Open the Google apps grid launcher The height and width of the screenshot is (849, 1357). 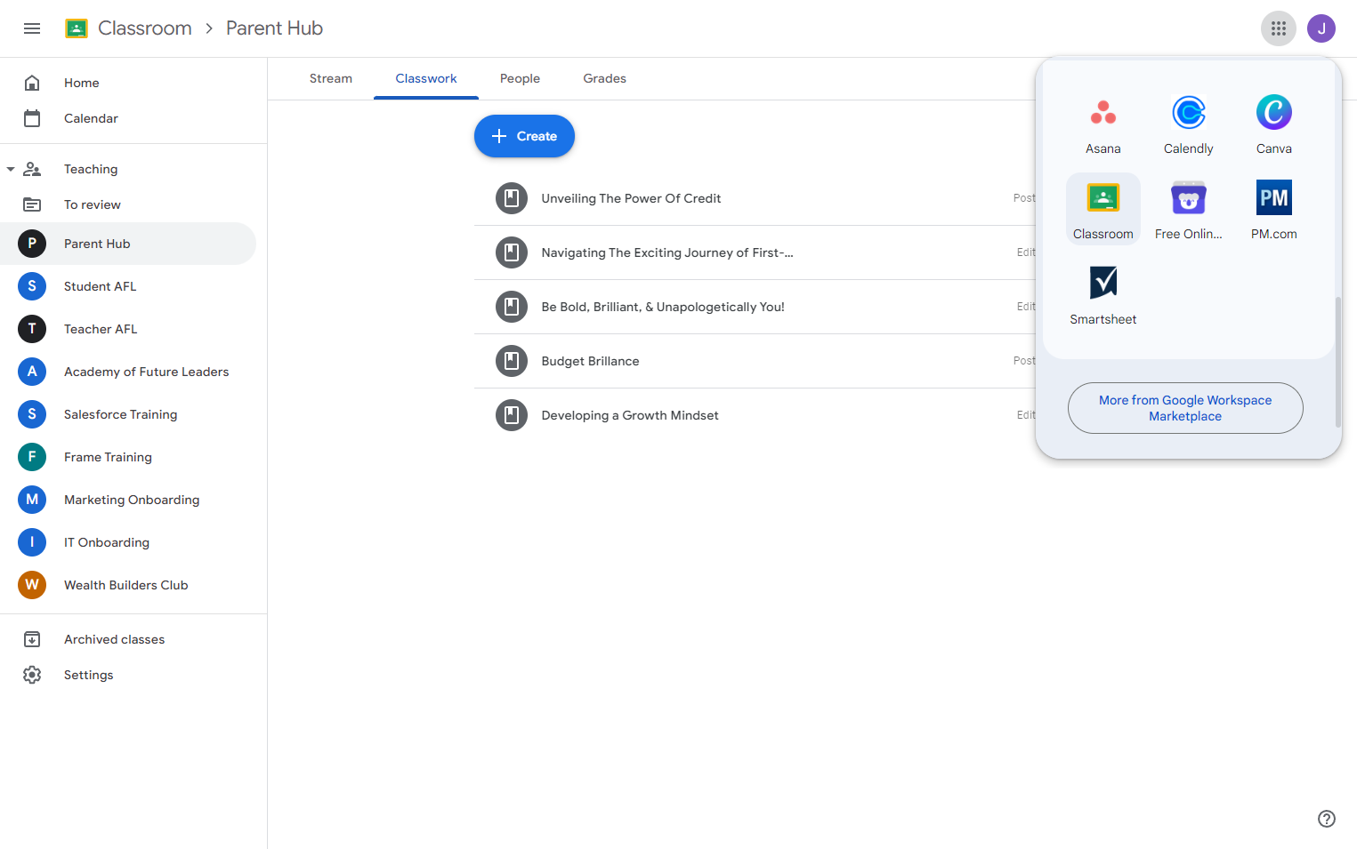[1279, 28]
